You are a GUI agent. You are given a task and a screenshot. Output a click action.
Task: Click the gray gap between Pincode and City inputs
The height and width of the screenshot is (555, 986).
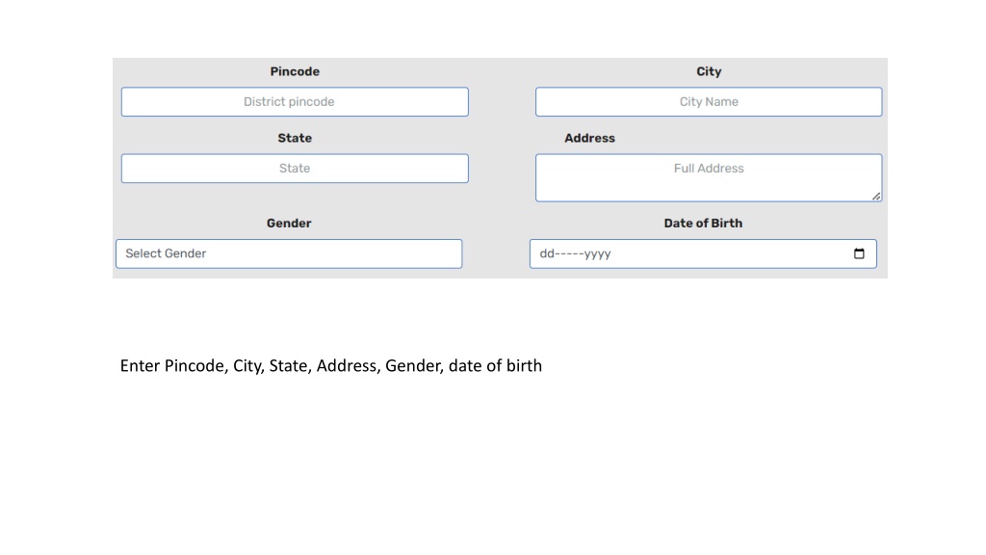[502, 102]
